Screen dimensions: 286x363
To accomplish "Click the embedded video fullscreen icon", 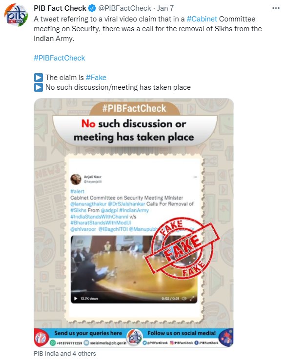I will click(x=192, y=299).
